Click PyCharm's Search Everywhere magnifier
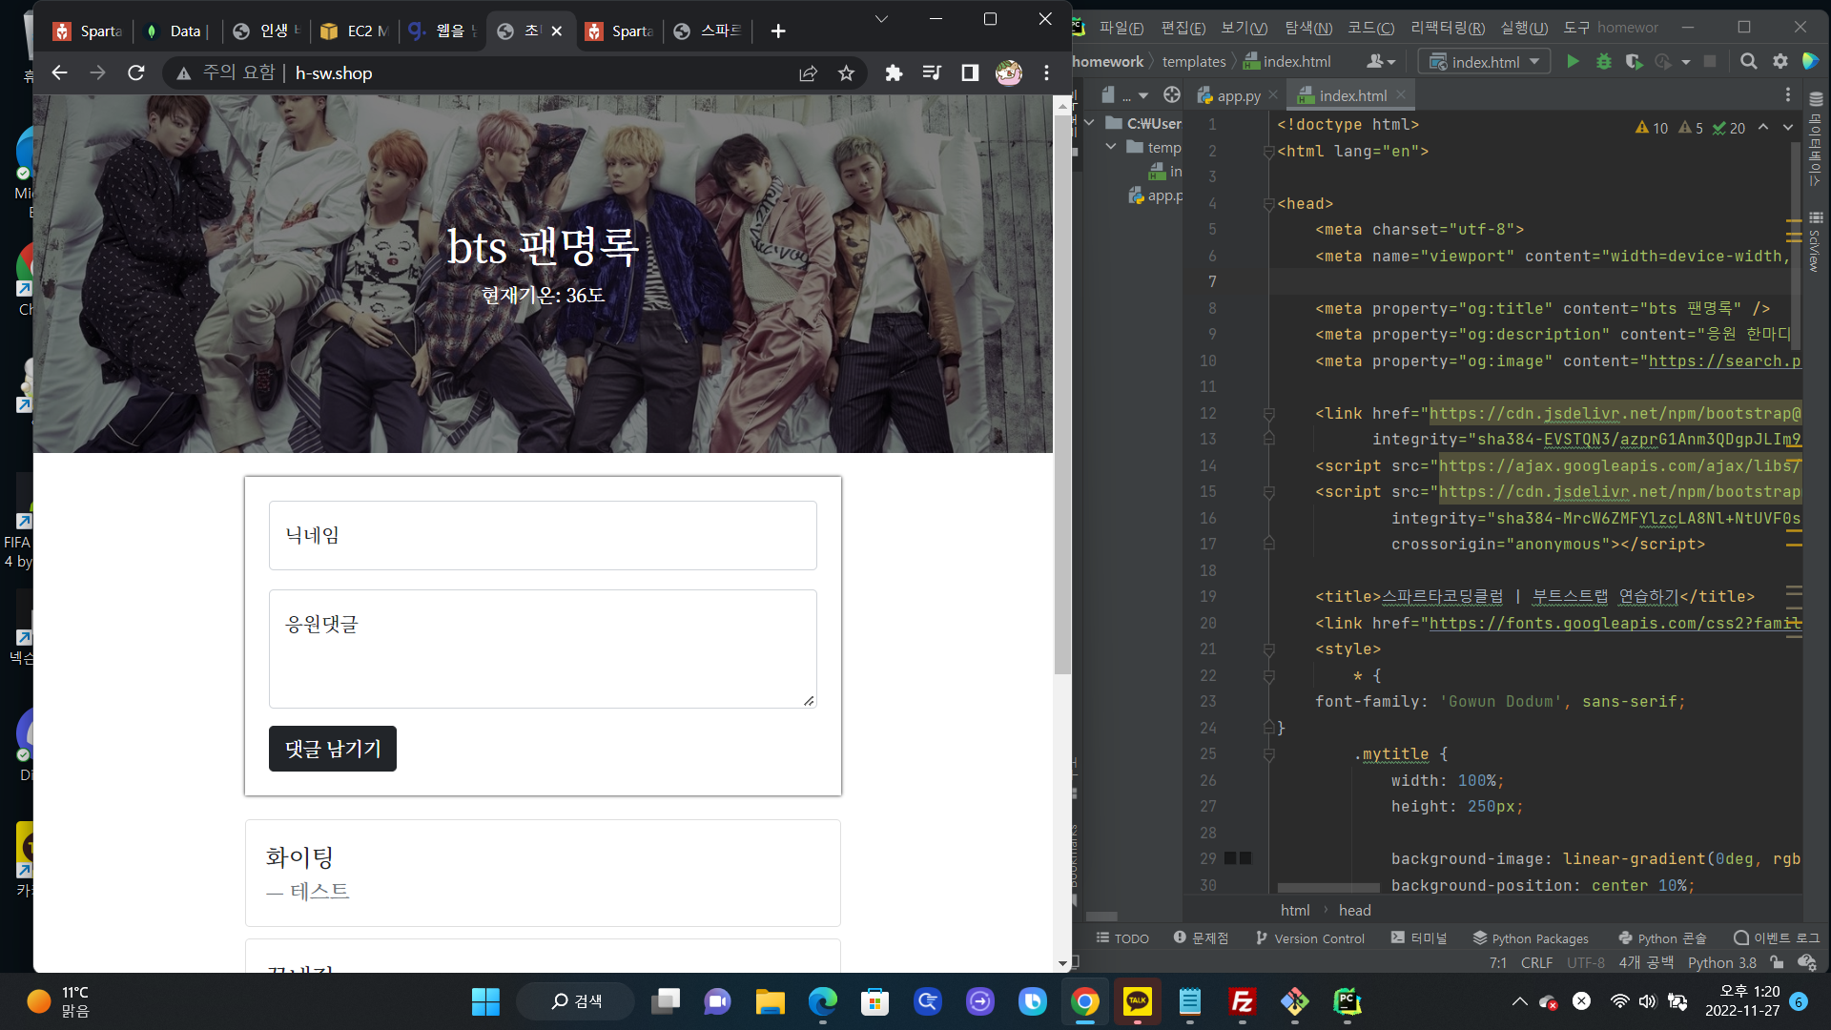This screenshot has height=1030, width=1831. [x=1748, y=62]
